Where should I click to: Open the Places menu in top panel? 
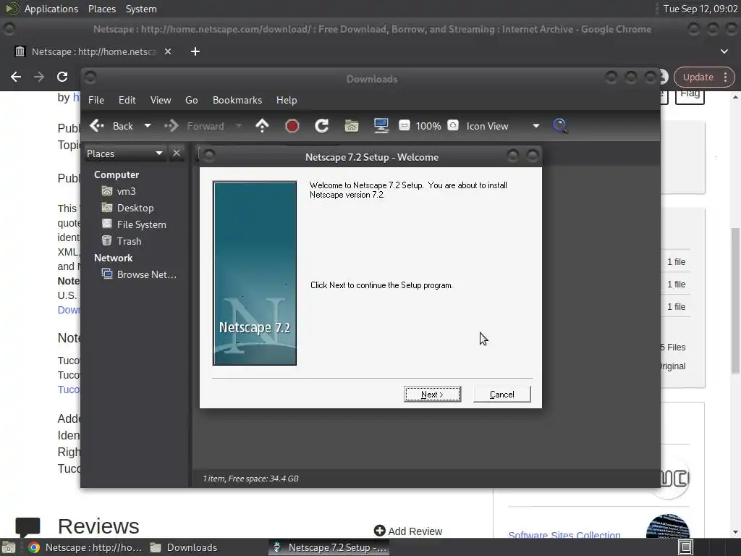tap(101, 9)
